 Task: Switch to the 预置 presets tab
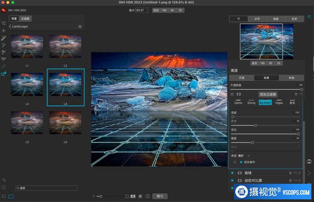coord(14,18)
